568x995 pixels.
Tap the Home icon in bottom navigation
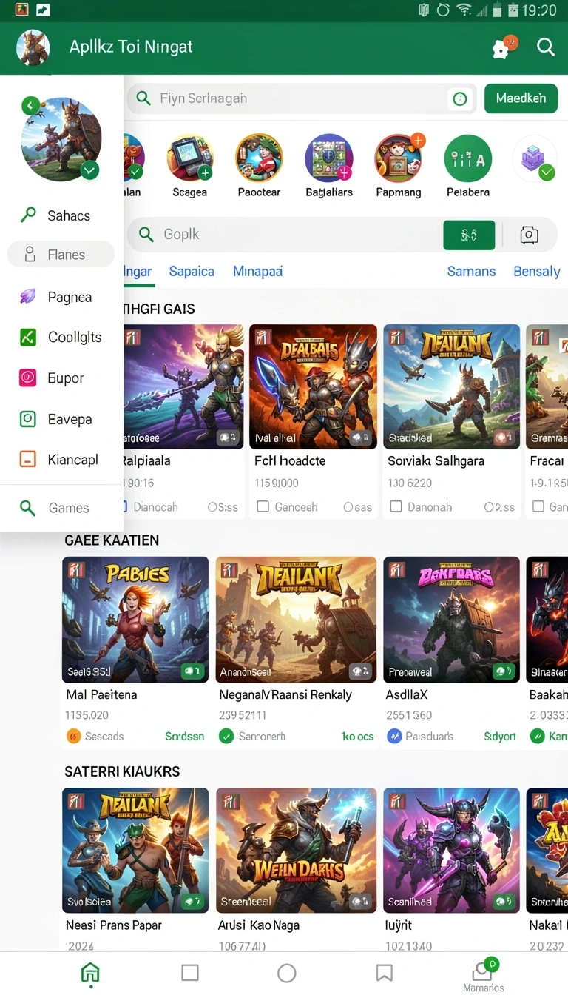tap(90, 972)
